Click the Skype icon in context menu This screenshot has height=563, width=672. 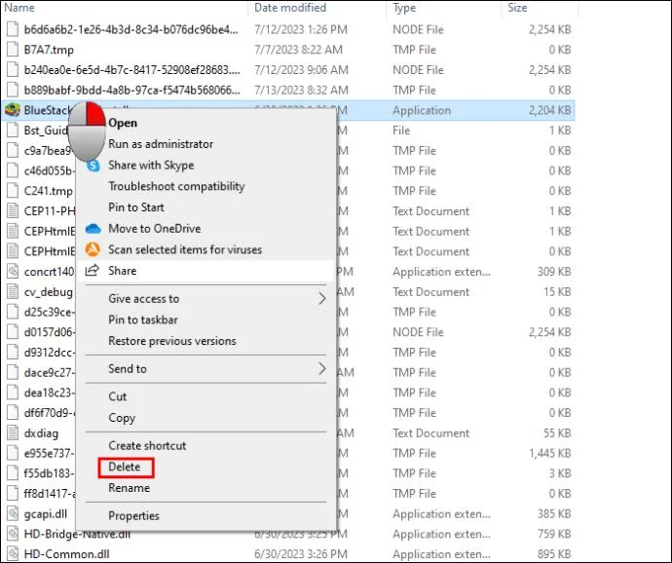tap(93, 166)
